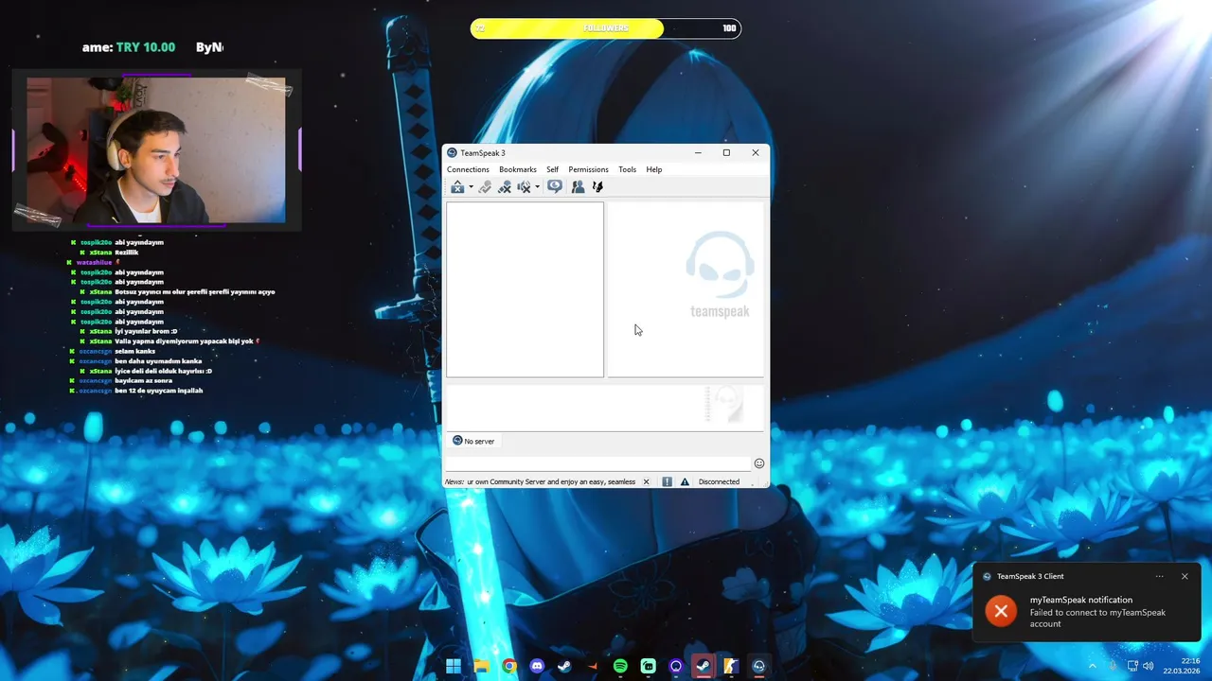
Task: Click the TeamSpeak headset taskbar icon
Action: [758, 666]
